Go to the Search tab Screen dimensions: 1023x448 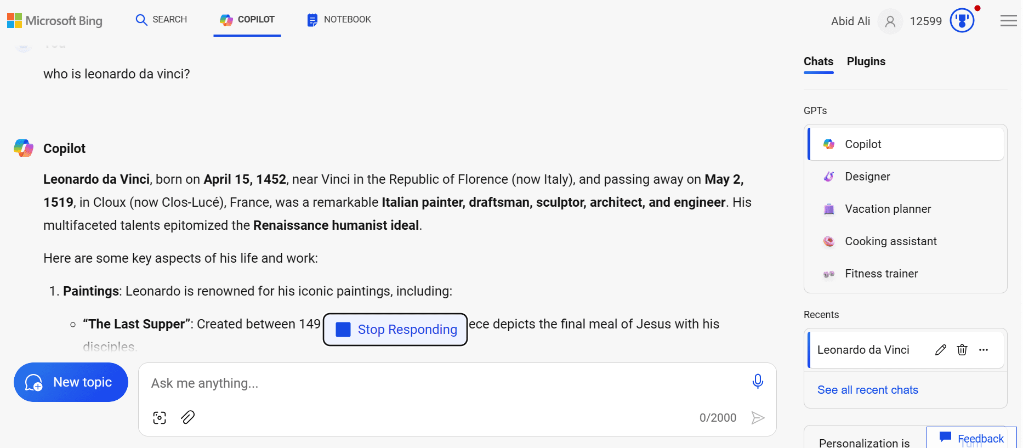click(x=161, y=20)
